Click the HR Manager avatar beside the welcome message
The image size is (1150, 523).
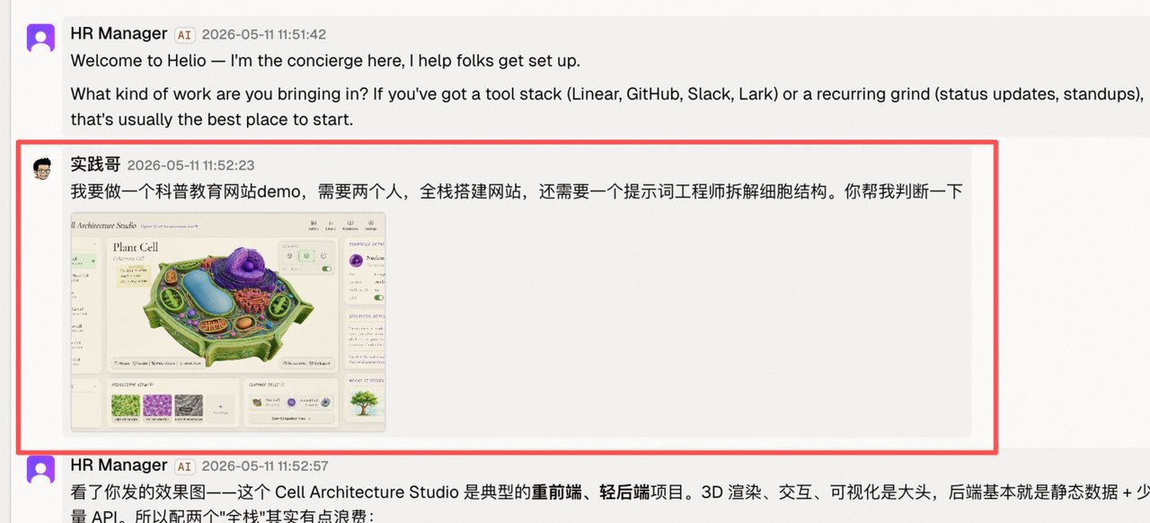point(40,38)
